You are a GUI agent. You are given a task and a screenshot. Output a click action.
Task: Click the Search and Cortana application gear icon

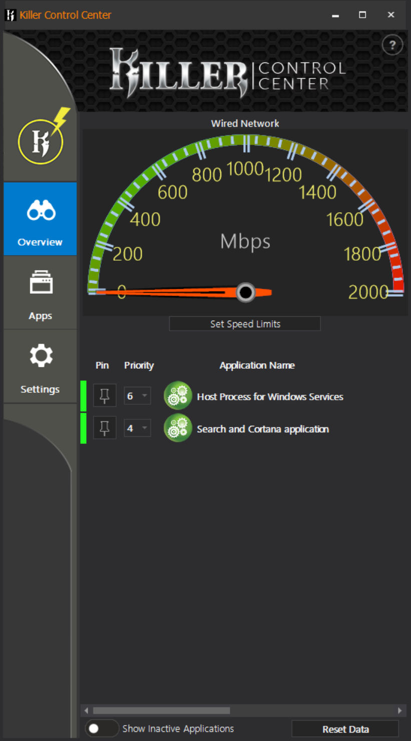click(x=178, y=428)
